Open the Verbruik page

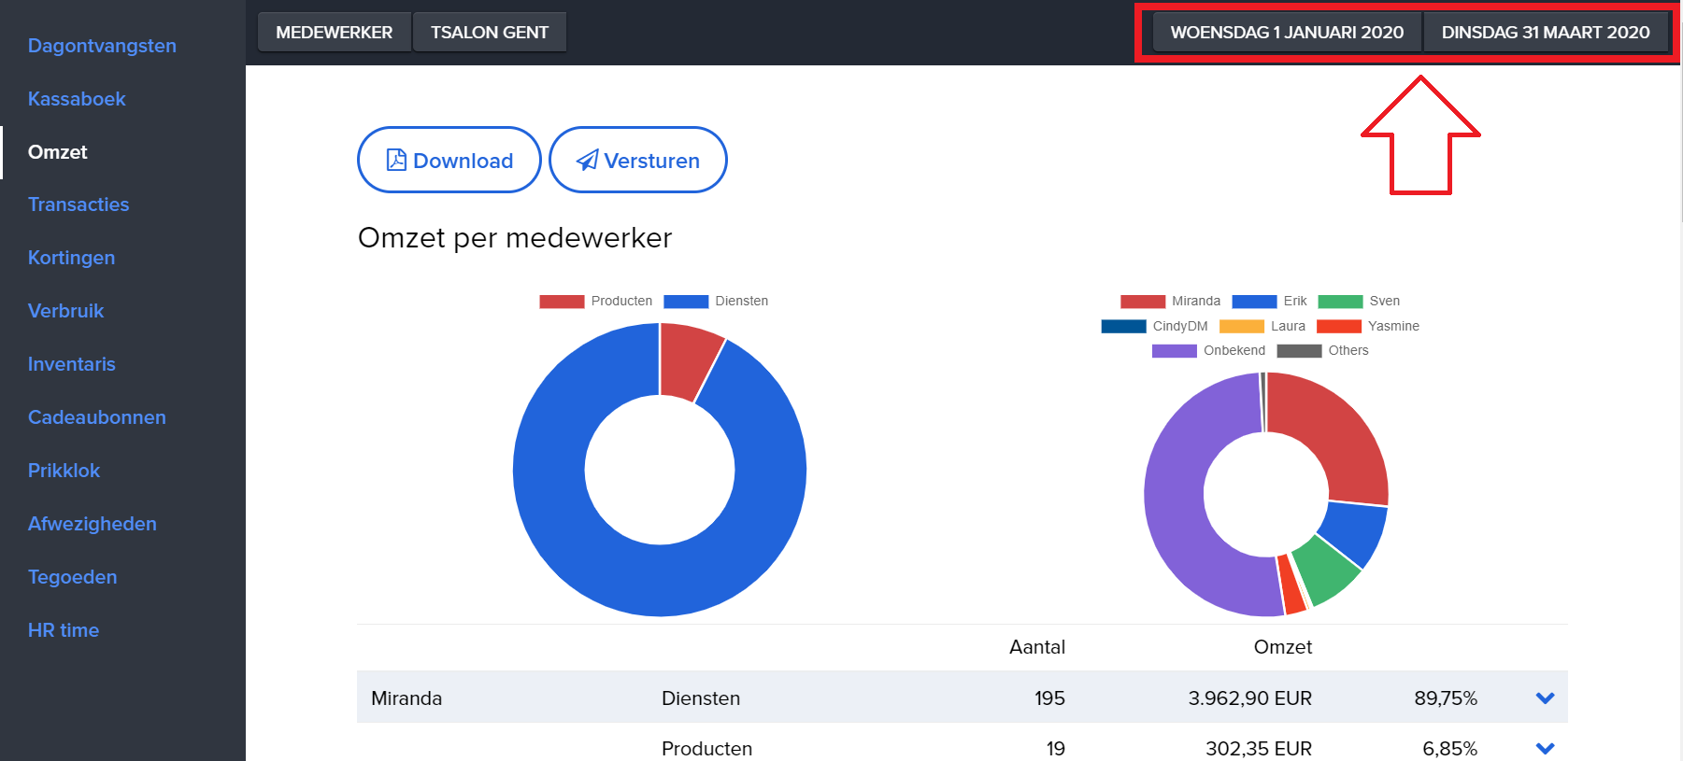[65, 311]
